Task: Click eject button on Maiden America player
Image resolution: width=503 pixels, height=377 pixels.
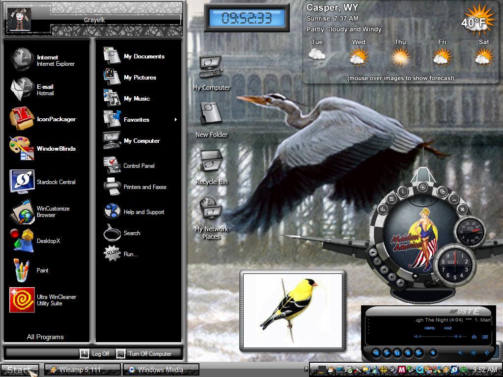Action: (x=400, y=282)
